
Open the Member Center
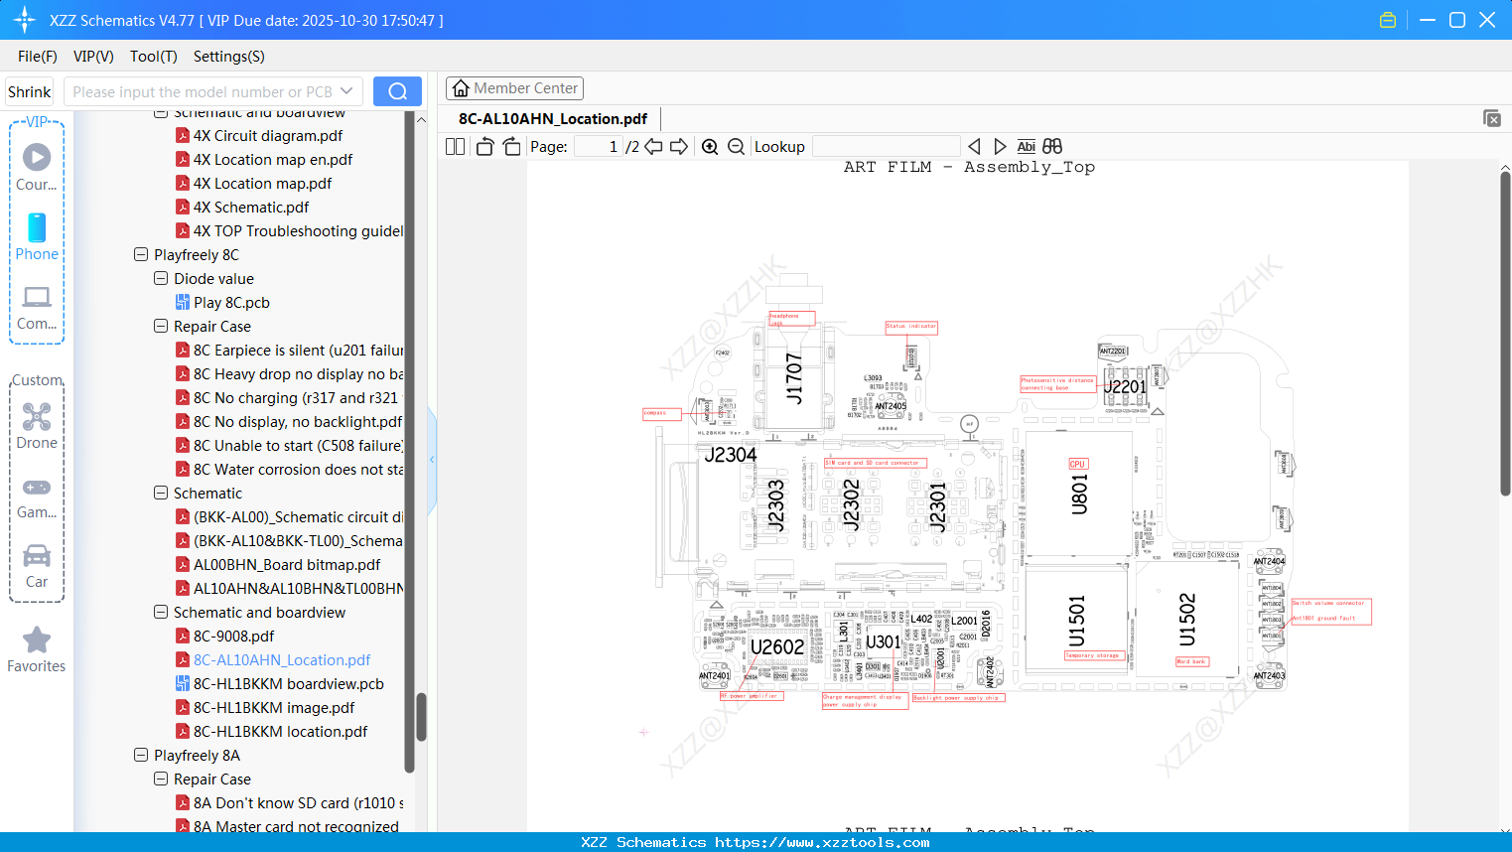pyautogui.click(x=514, y=88)
